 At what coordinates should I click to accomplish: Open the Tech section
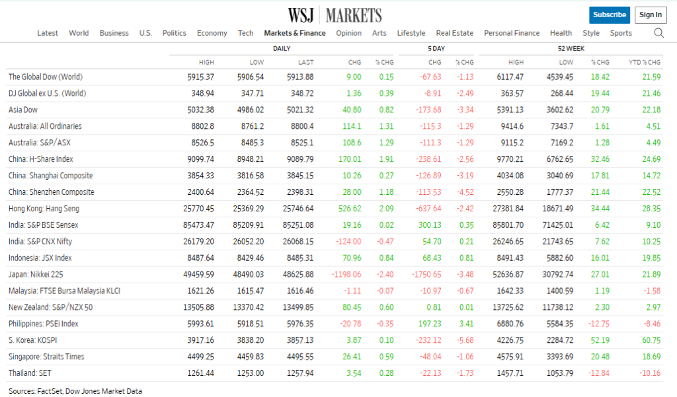coord(245,32)
